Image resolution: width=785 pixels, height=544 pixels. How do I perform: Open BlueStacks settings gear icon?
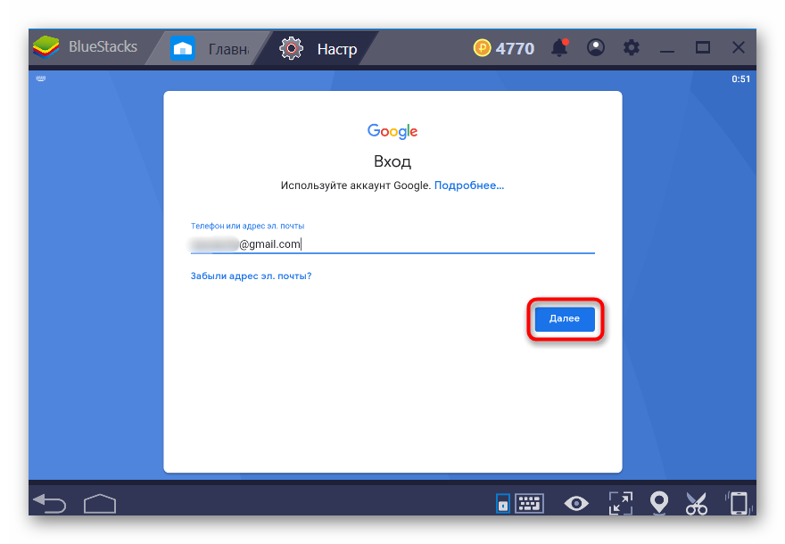(632, 47)
